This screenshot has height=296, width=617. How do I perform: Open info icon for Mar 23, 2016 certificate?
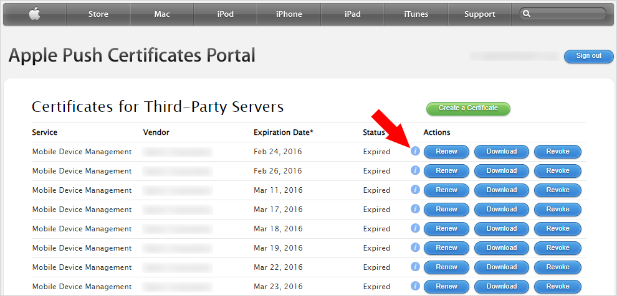click(415, 286)
